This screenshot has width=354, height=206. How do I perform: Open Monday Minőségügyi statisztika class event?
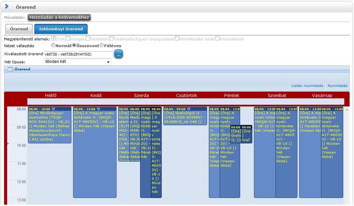point(50,125)
